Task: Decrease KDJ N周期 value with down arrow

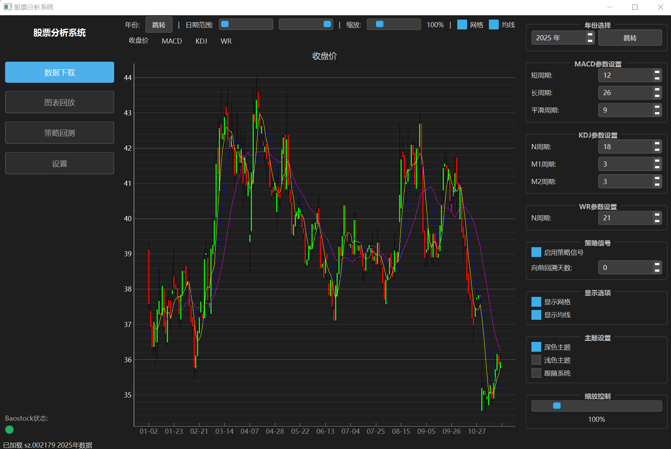Action: [x=657, y=150]
